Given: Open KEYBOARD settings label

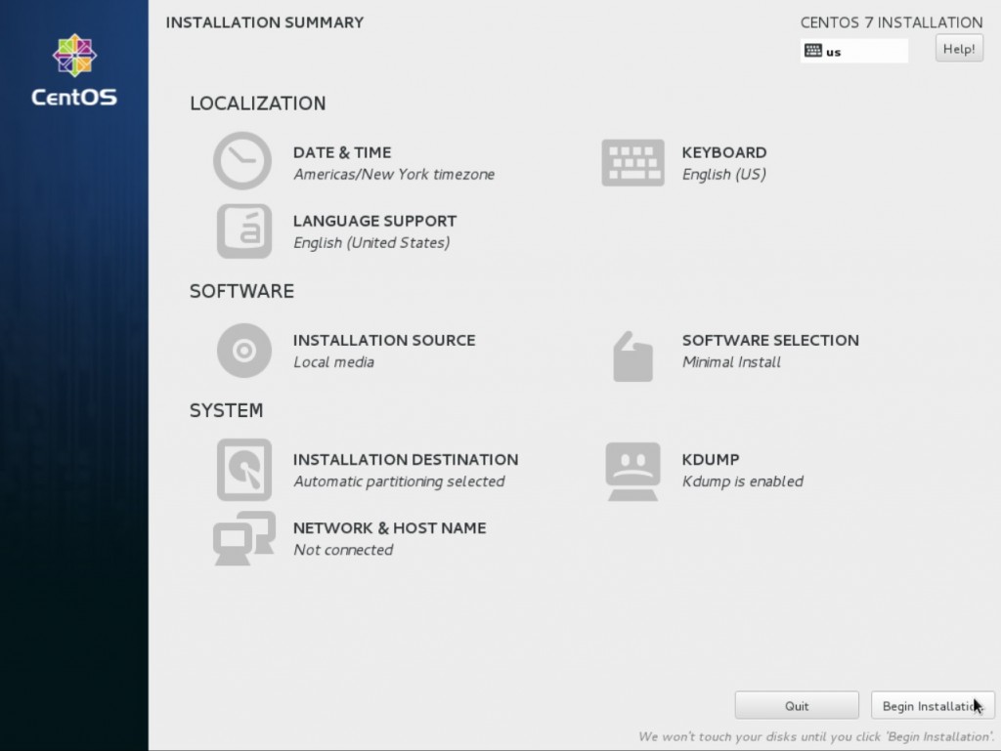Looking at the screenshot, I should point(724,152).
